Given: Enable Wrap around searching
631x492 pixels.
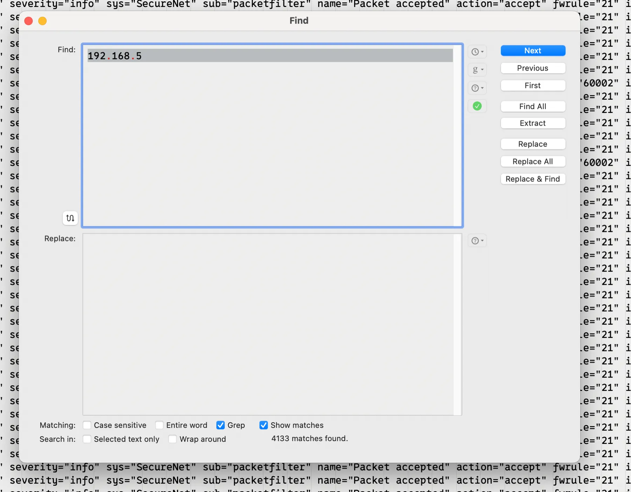Looking at the screenshot, I should (172, 439).
